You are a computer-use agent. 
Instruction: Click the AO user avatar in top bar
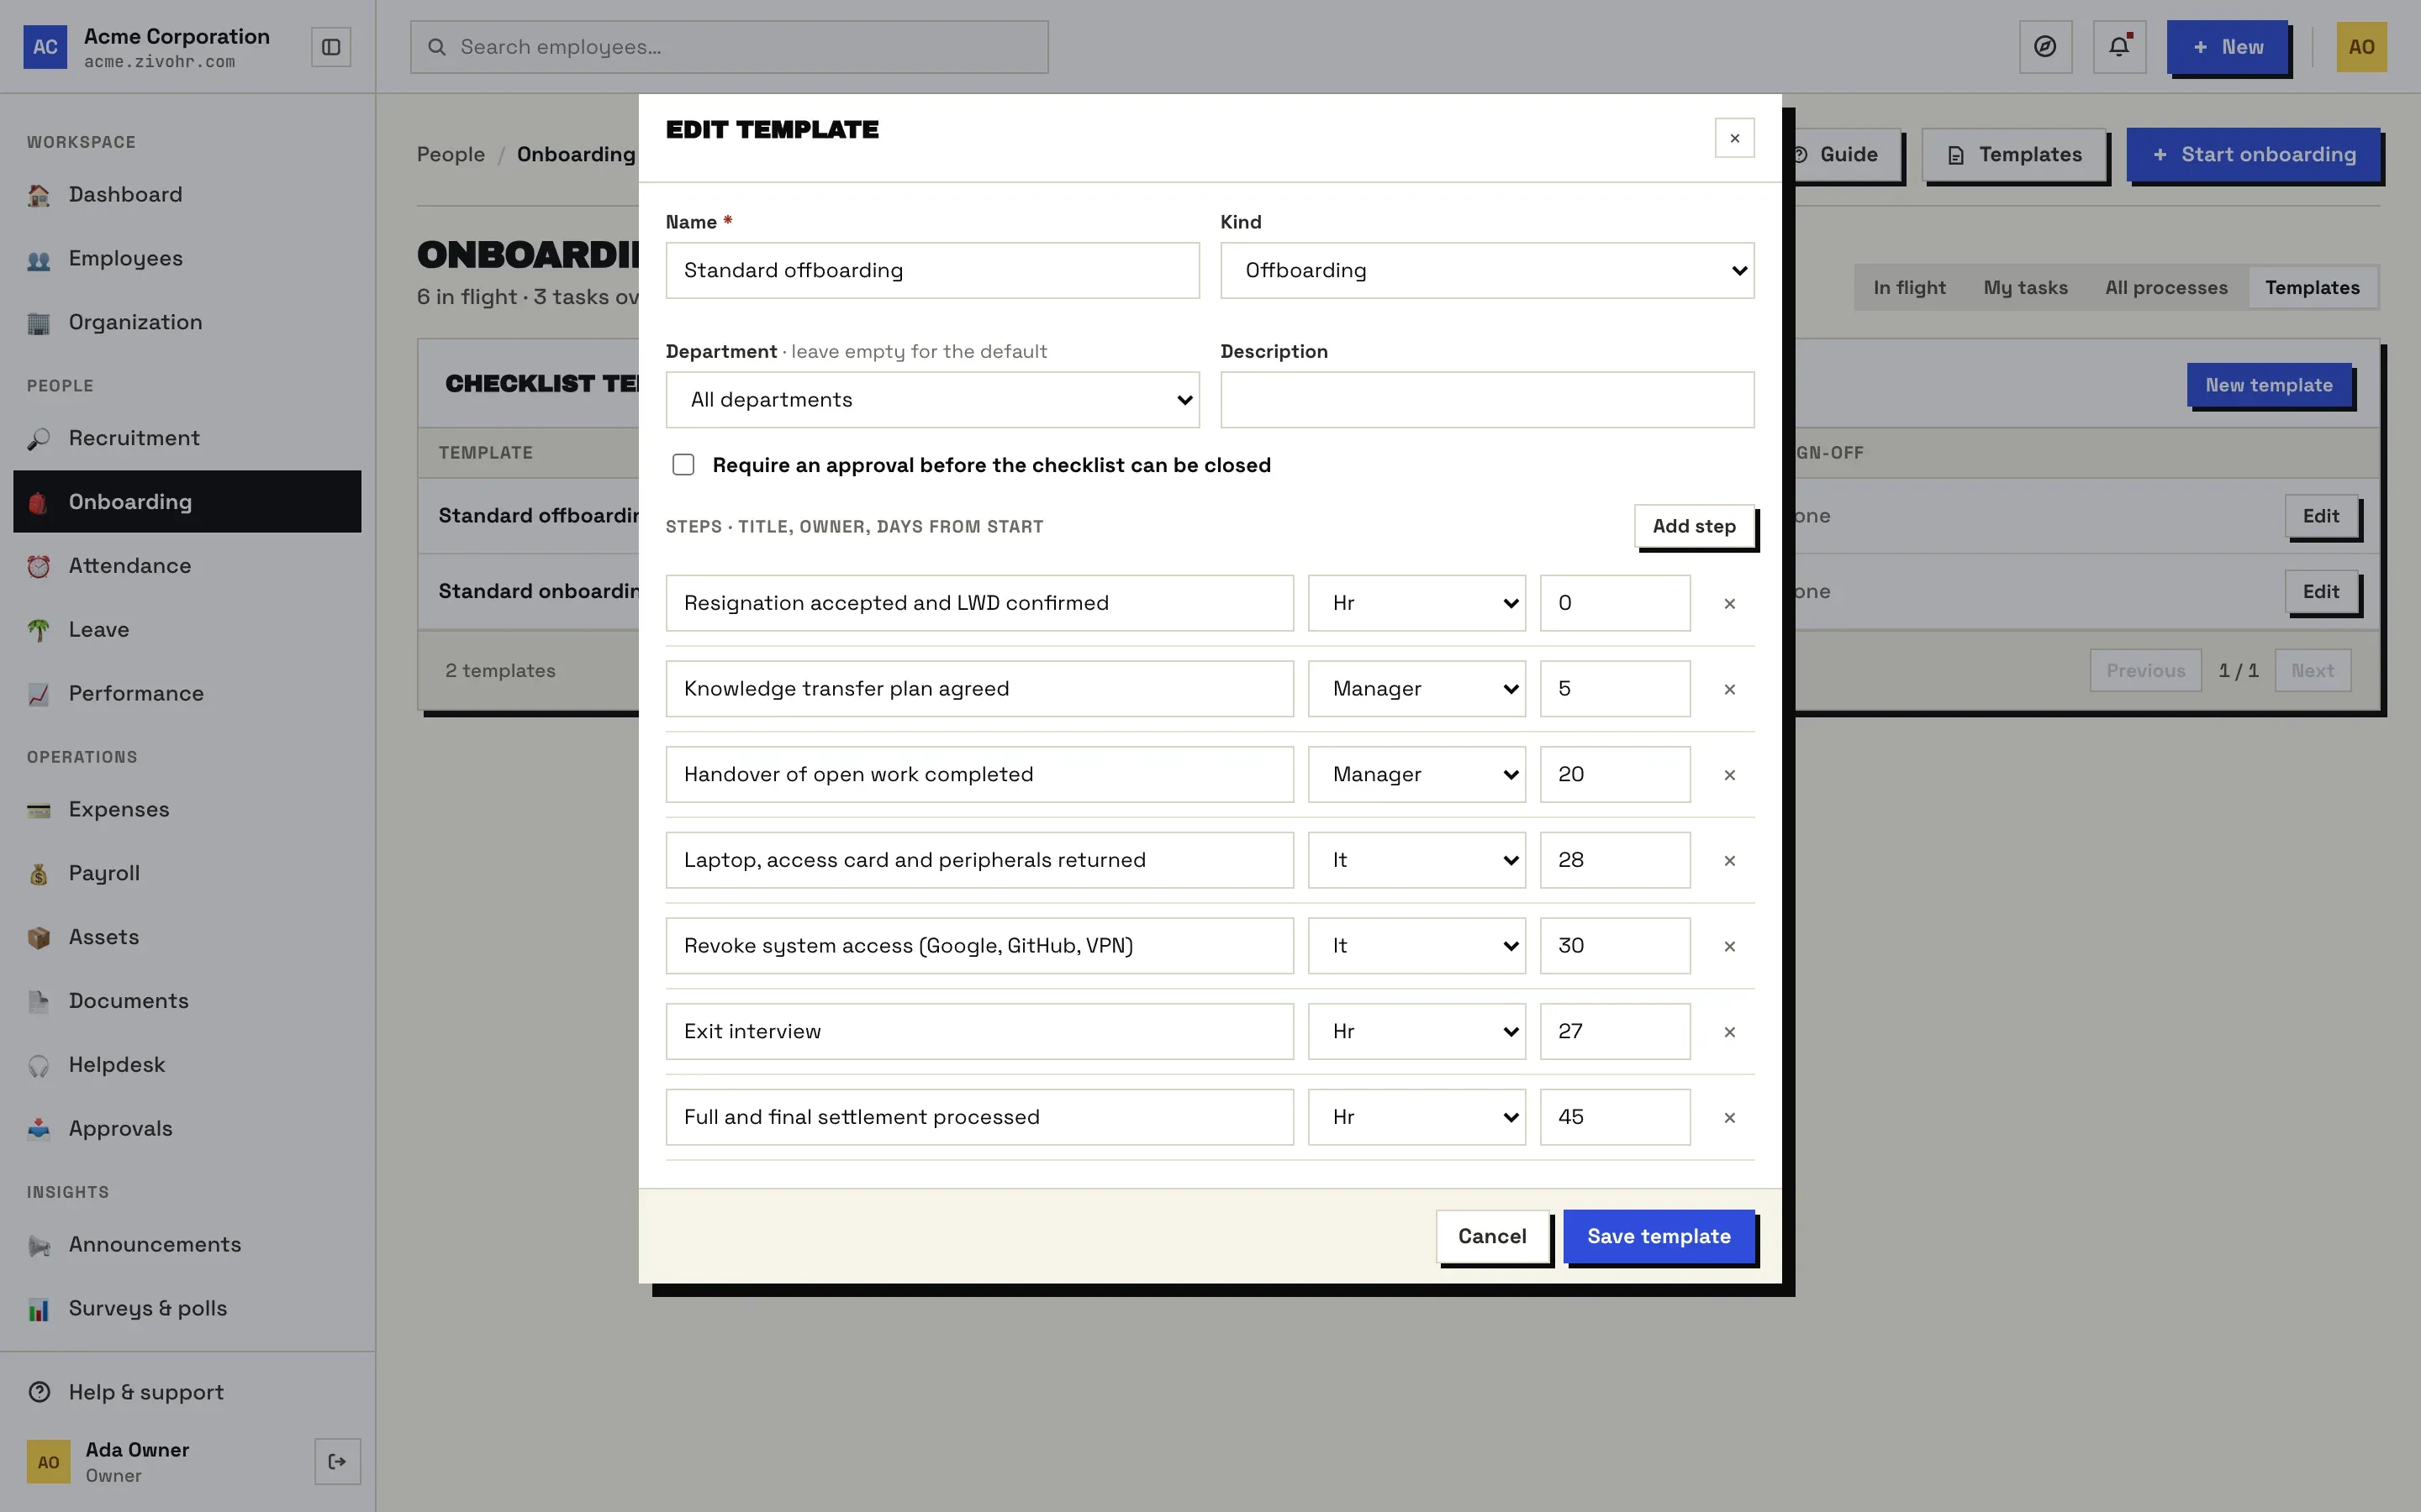(x=2361, y=47)
